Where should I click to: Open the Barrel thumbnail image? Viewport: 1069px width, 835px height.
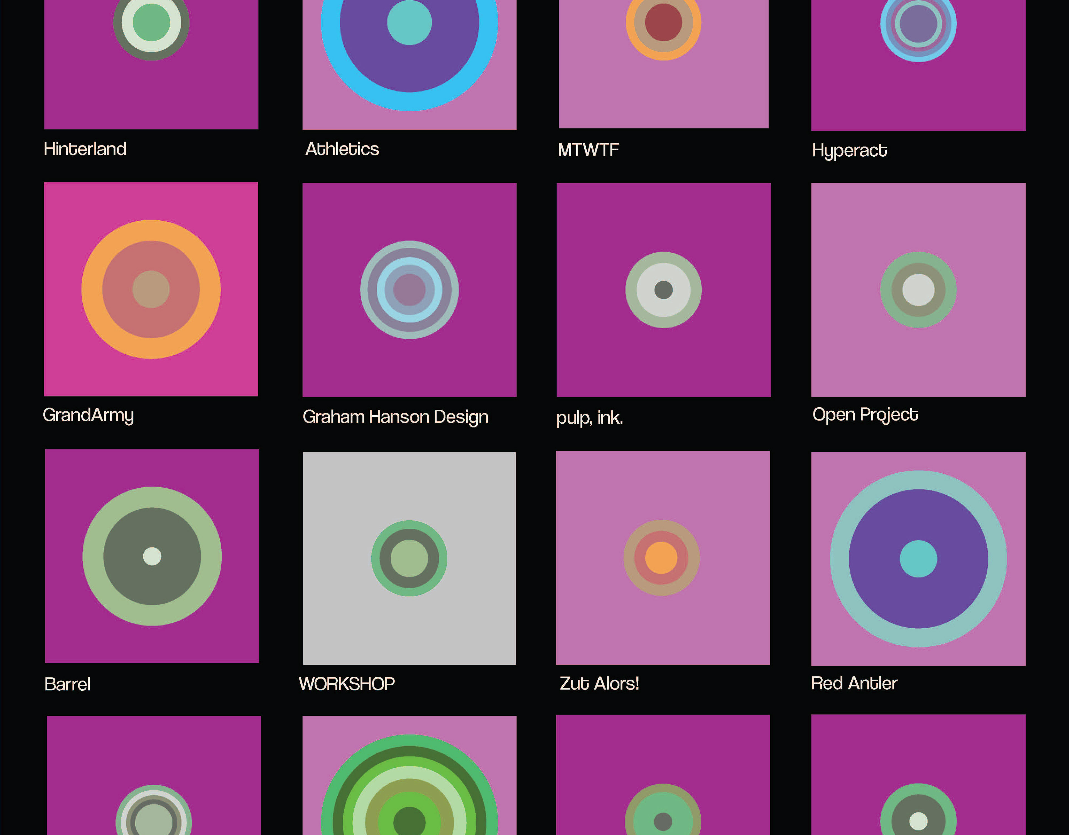[x=152, y=556]
